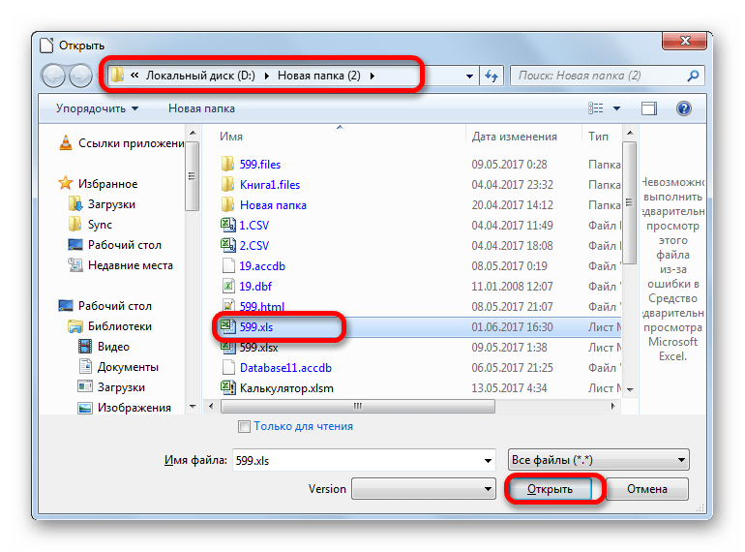745x552 pixels.
Task: Click the arrow after Локальный диск (D:)
Action: pos(266,77)
